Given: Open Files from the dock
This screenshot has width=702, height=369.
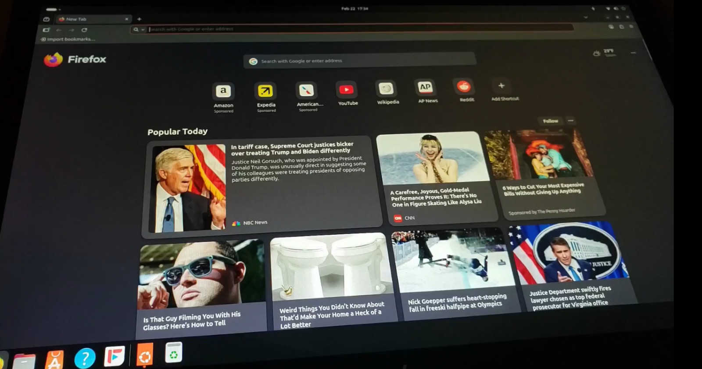Looking at the screenshot, I should click(24, 361).
